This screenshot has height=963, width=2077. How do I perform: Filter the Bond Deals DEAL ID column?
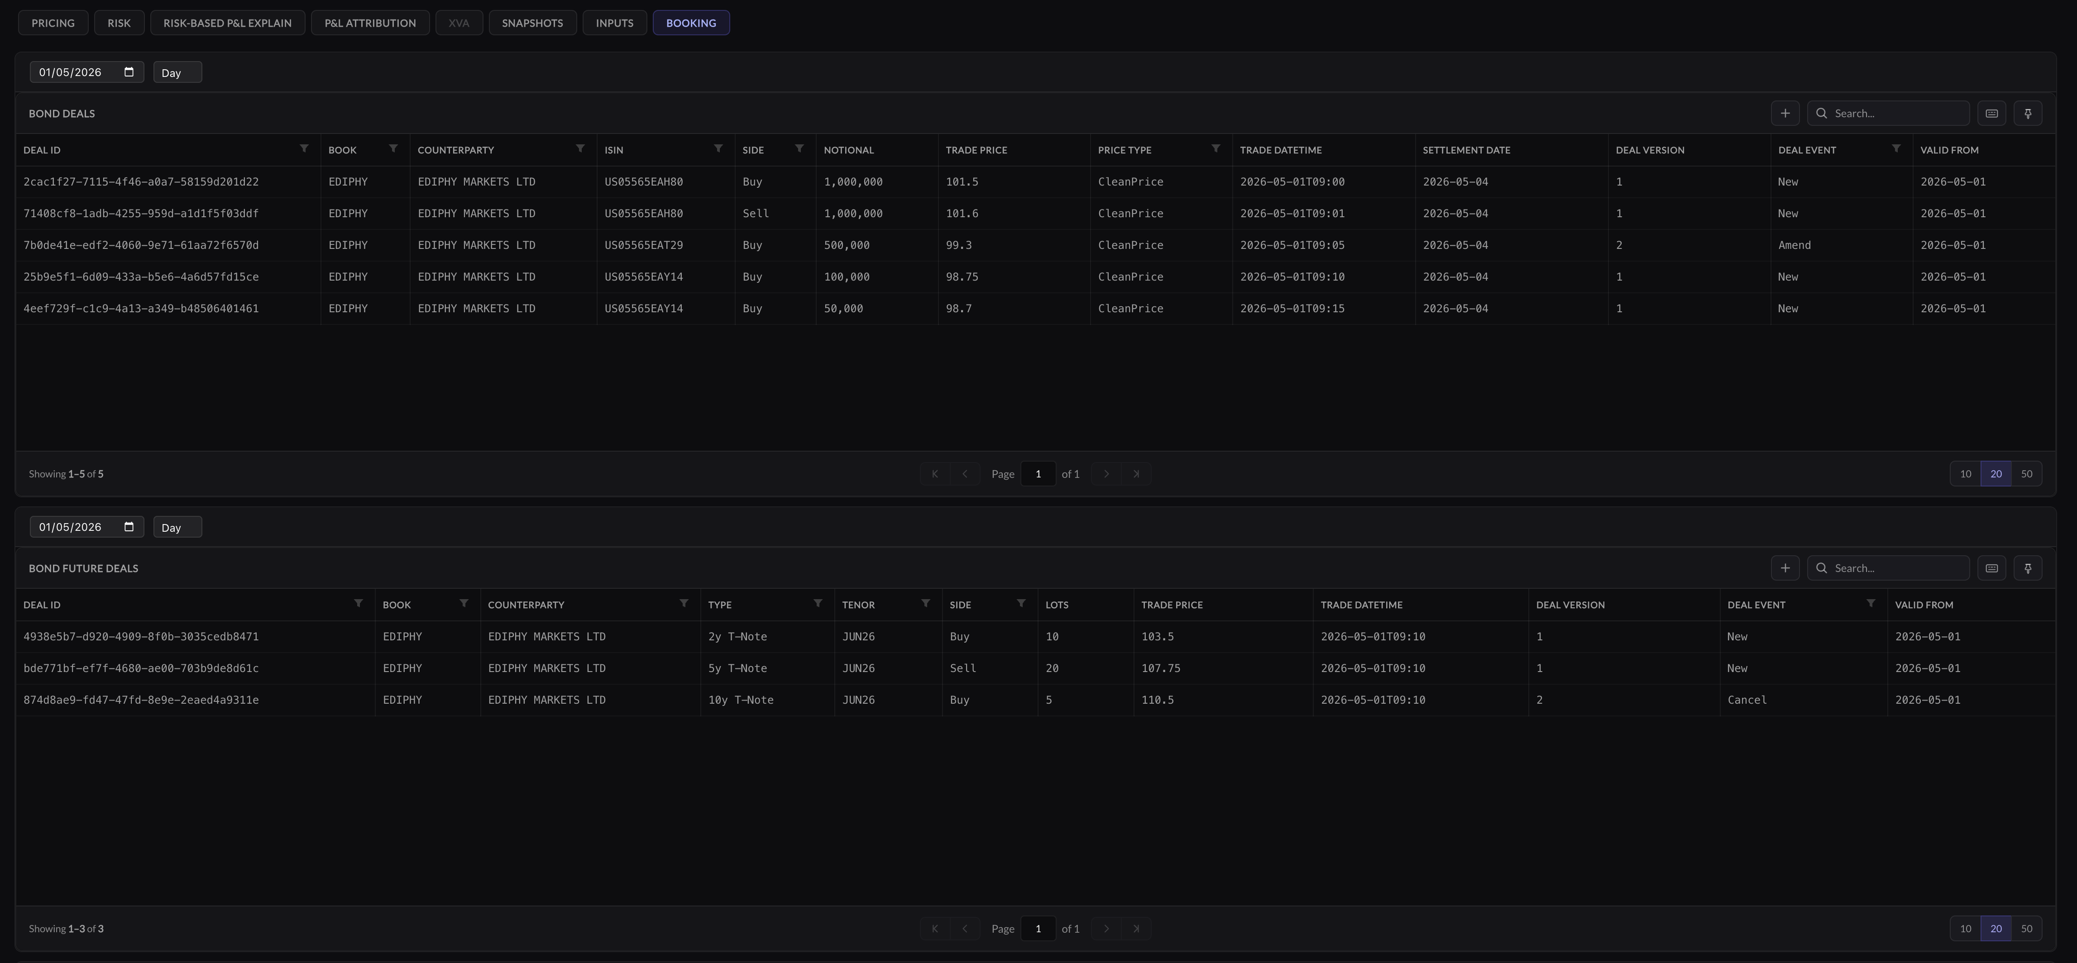point(304,149)
